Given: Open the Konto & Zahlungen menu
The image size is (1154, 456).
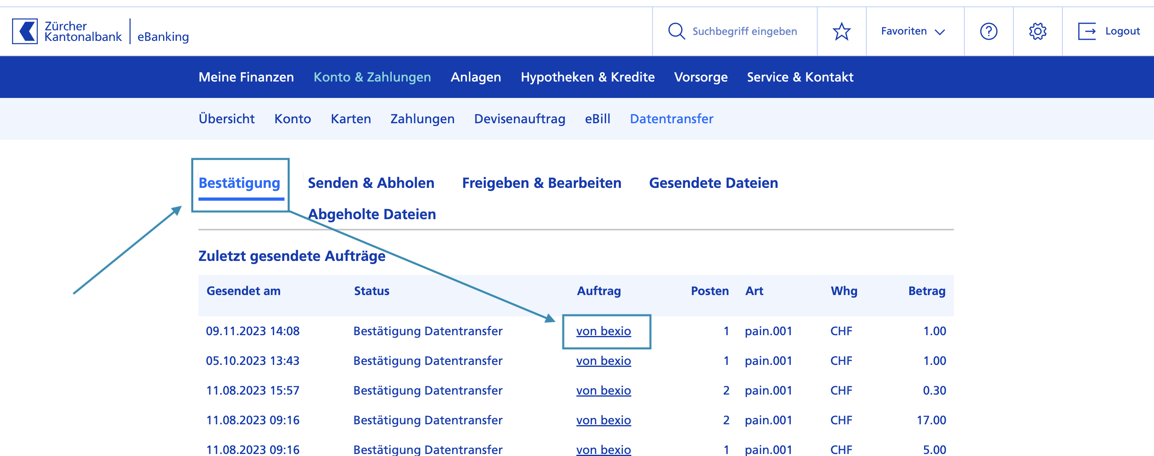Looking at the screenshot, I should 372,77.
